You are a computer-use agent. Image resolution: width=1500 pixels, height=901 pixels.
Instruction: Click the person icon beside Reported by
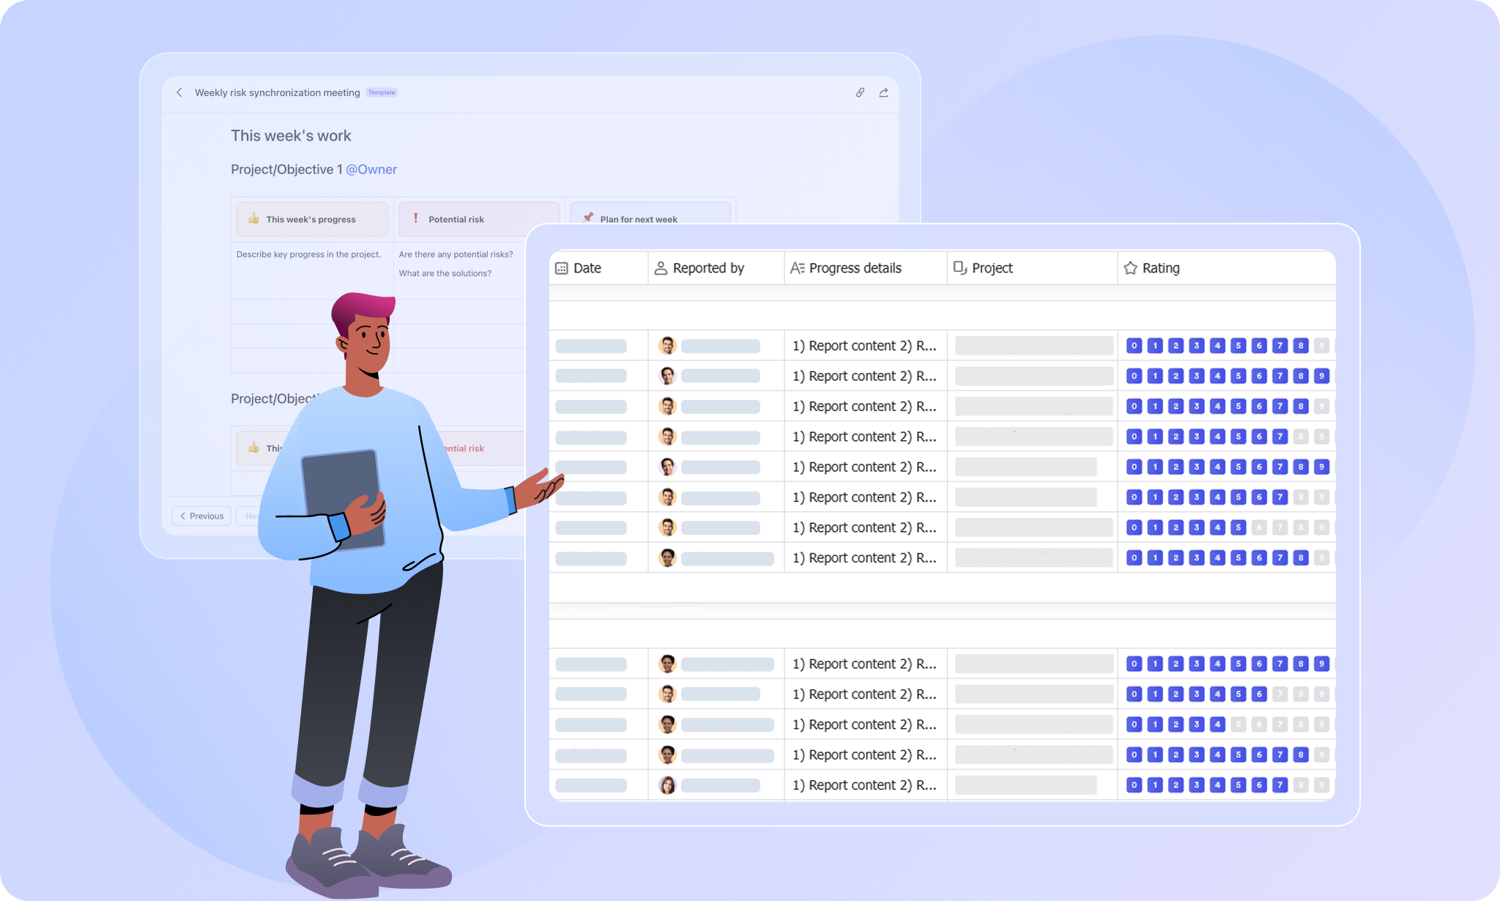pyautogui.click(x=661, y=268)
